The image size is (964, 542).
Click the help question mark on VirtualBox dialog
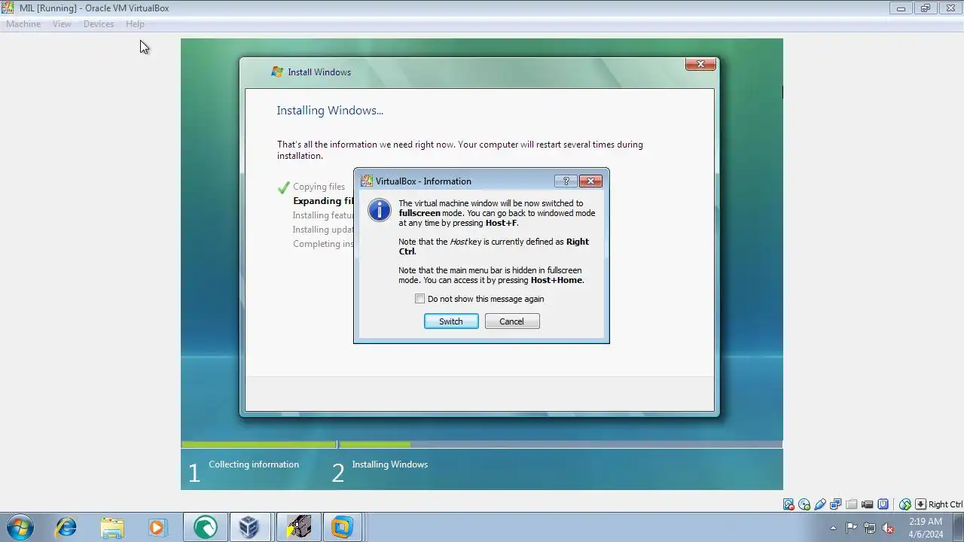click(566, 181)
